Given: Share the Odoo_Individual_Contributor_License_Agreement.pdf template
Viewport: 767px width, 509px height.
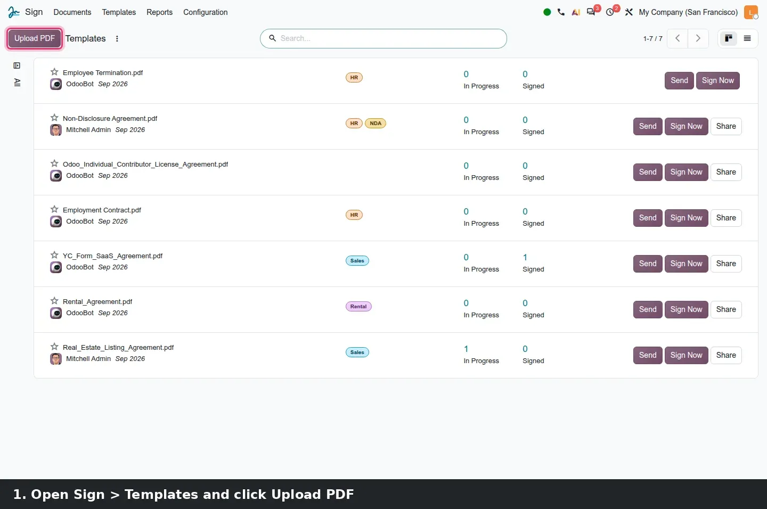Looking at the screenshot, I should click(x=726, y=172).
